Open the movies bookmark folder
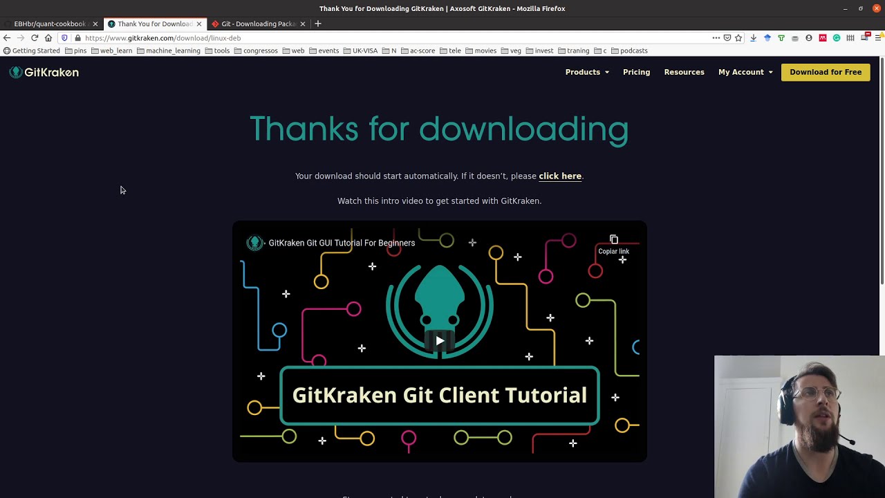The width and height of the screenshot is (885, 498). (x=481, y=50)
